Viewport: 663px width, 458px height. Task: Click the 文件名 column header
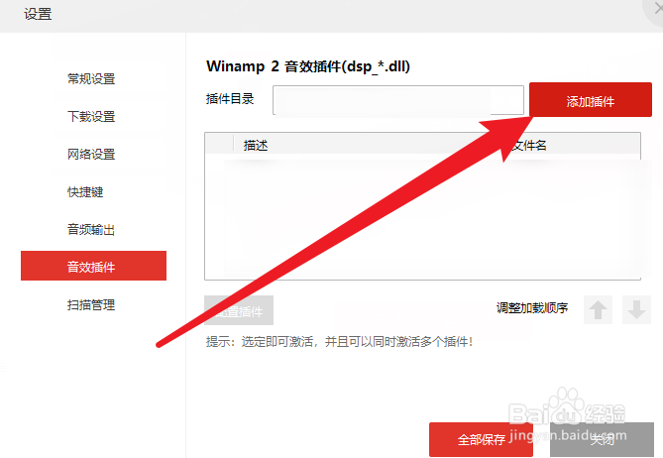tap(529, 146)
